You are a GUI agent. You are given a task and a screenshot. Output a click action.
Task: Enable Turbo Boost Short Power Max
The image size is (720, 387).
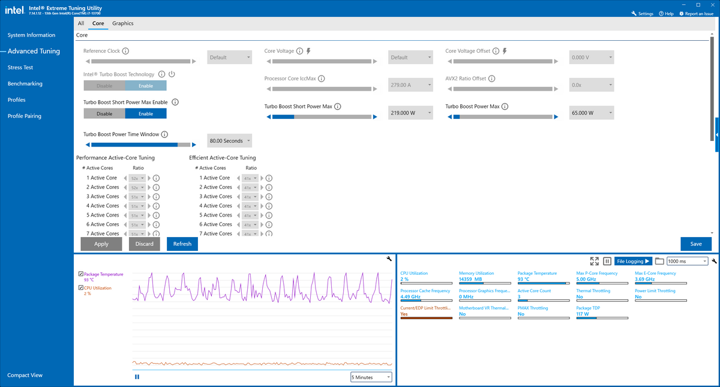(146, 113)
